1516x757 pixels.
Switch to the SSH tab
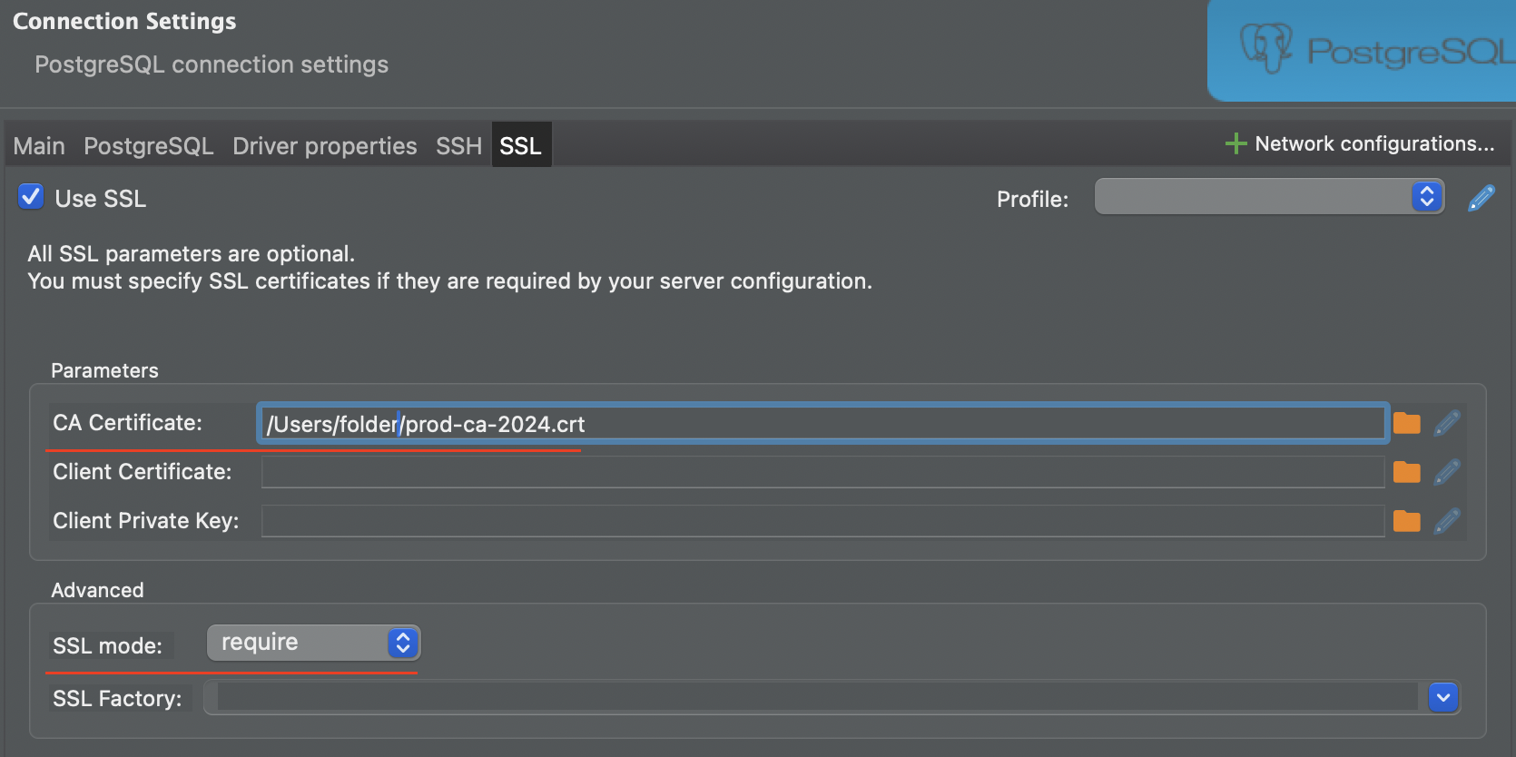(x=458, y=146)
